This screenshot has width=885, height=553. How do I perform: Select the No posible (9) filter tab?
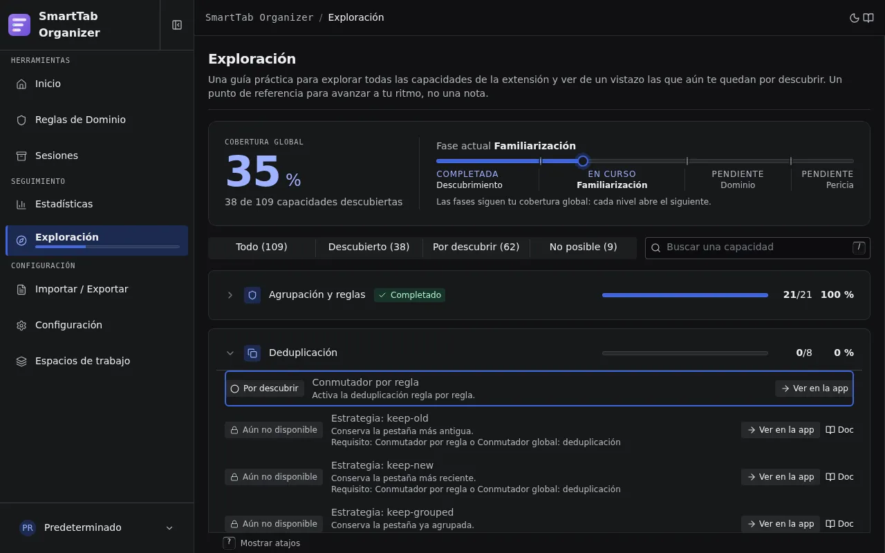pos(583,247)
